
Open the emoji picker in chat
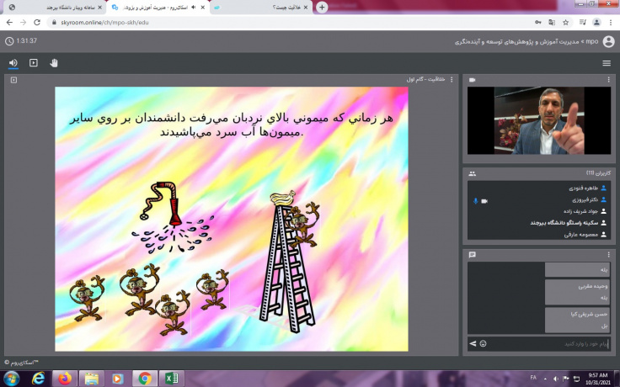[x=483, y=343]
